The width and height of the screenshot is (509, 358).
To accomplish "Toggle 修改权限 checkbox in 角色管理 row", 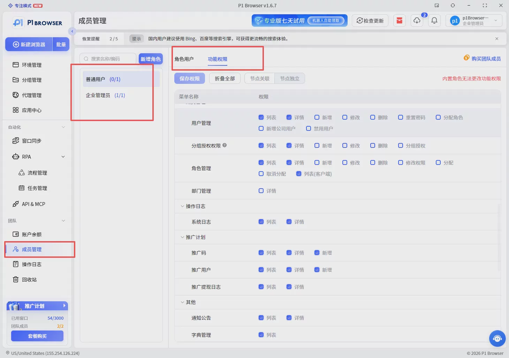I will pyautogui.click(x=401, y=162).
